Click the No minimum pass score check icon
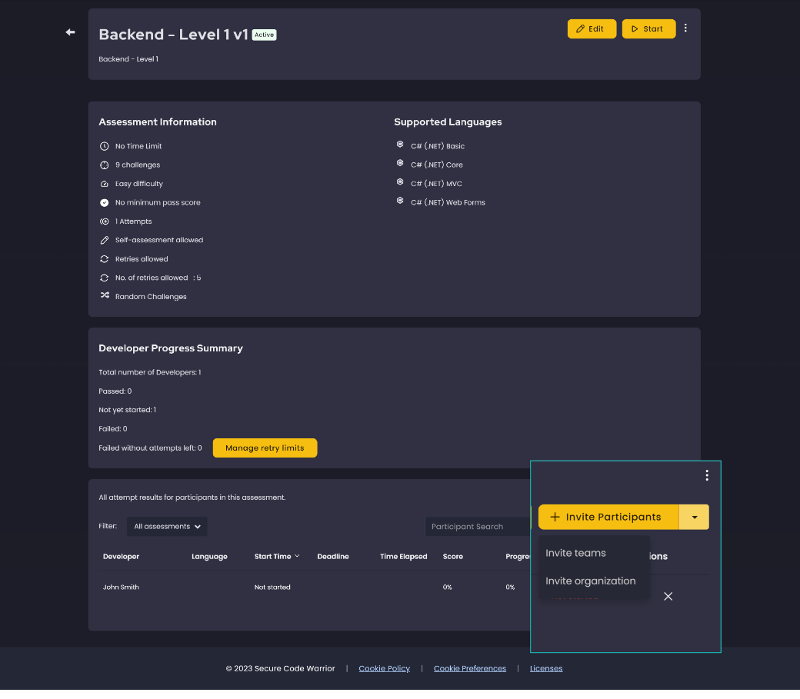This screenshot has height=699, width=800. [x=104, y=204]
